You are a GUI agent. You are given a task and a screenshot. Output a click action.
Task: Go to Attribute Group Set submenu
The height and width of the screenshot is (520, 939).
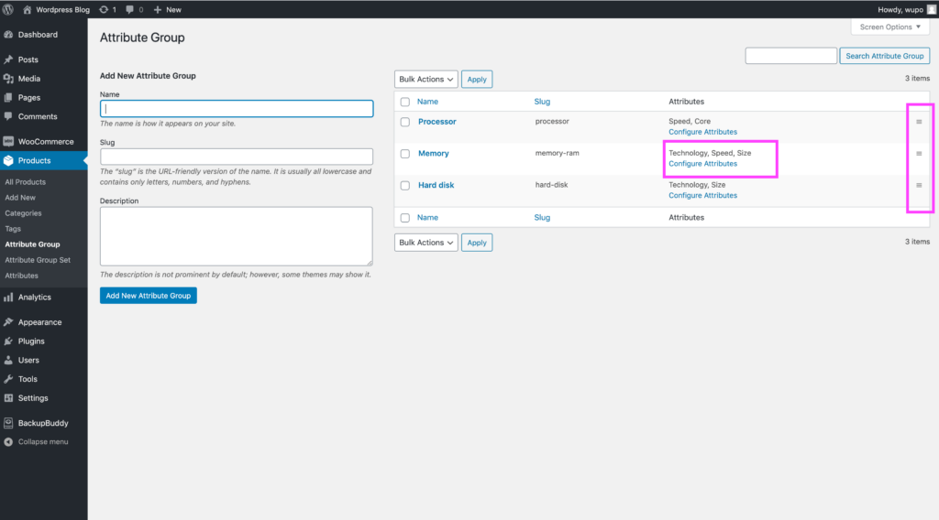tap(38, 260)
